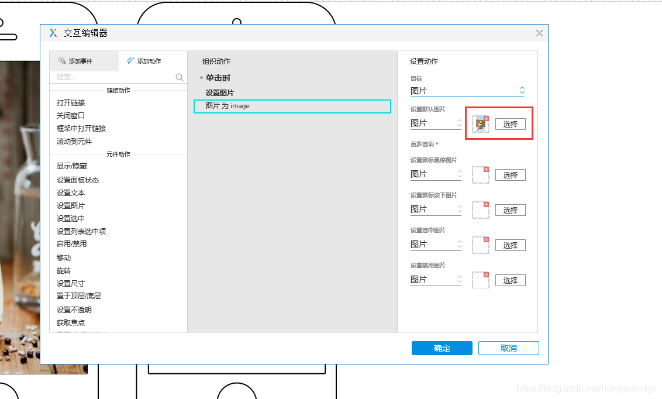Select the 设置面板状态 action
This screenshot has height=399, width=662.
point(78,180)
